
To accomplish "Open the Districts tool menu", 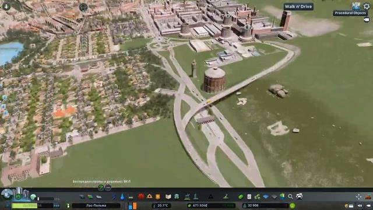I will pos(98,197).
